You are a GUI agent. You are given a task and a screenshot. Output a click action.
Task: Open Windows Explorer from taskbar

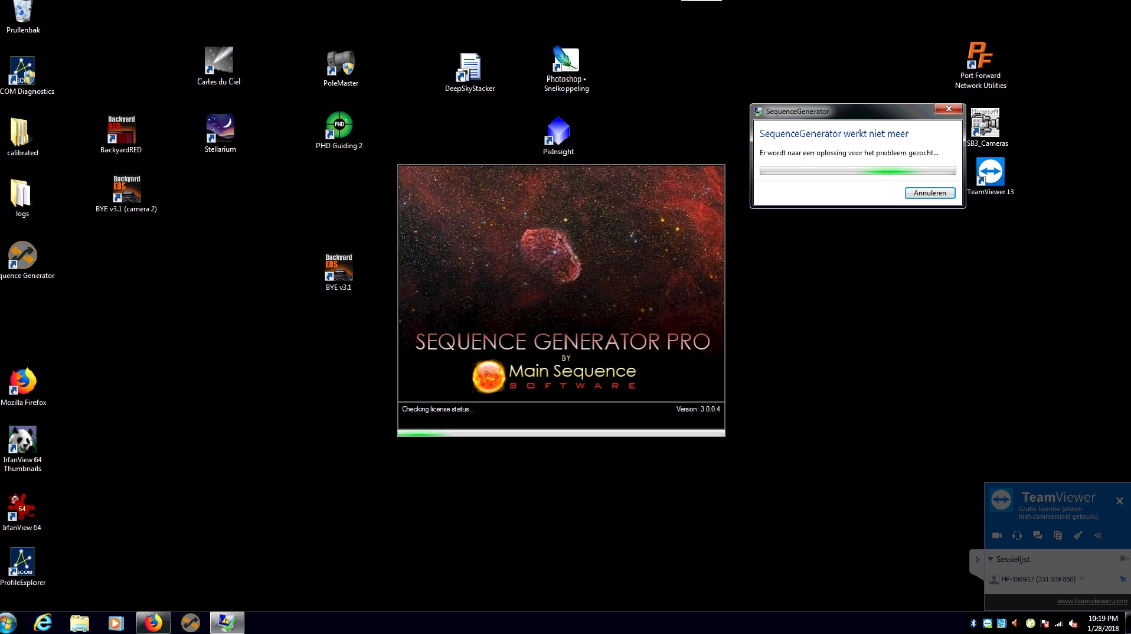79,623
